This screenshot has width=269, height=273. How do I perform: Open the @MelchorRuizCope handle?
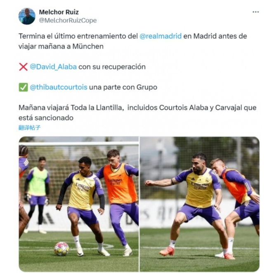pos(68,20)
